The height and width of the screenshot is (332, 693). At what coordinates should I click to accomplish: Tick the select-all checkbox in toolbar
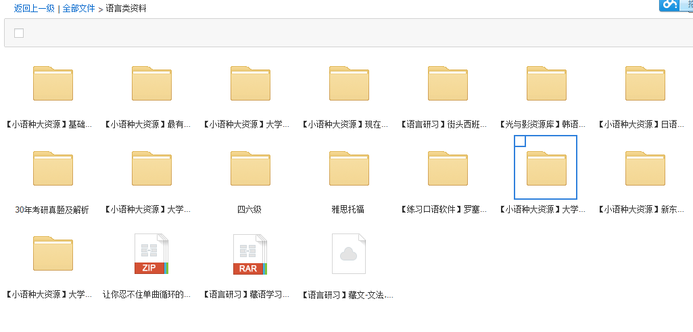19,33
